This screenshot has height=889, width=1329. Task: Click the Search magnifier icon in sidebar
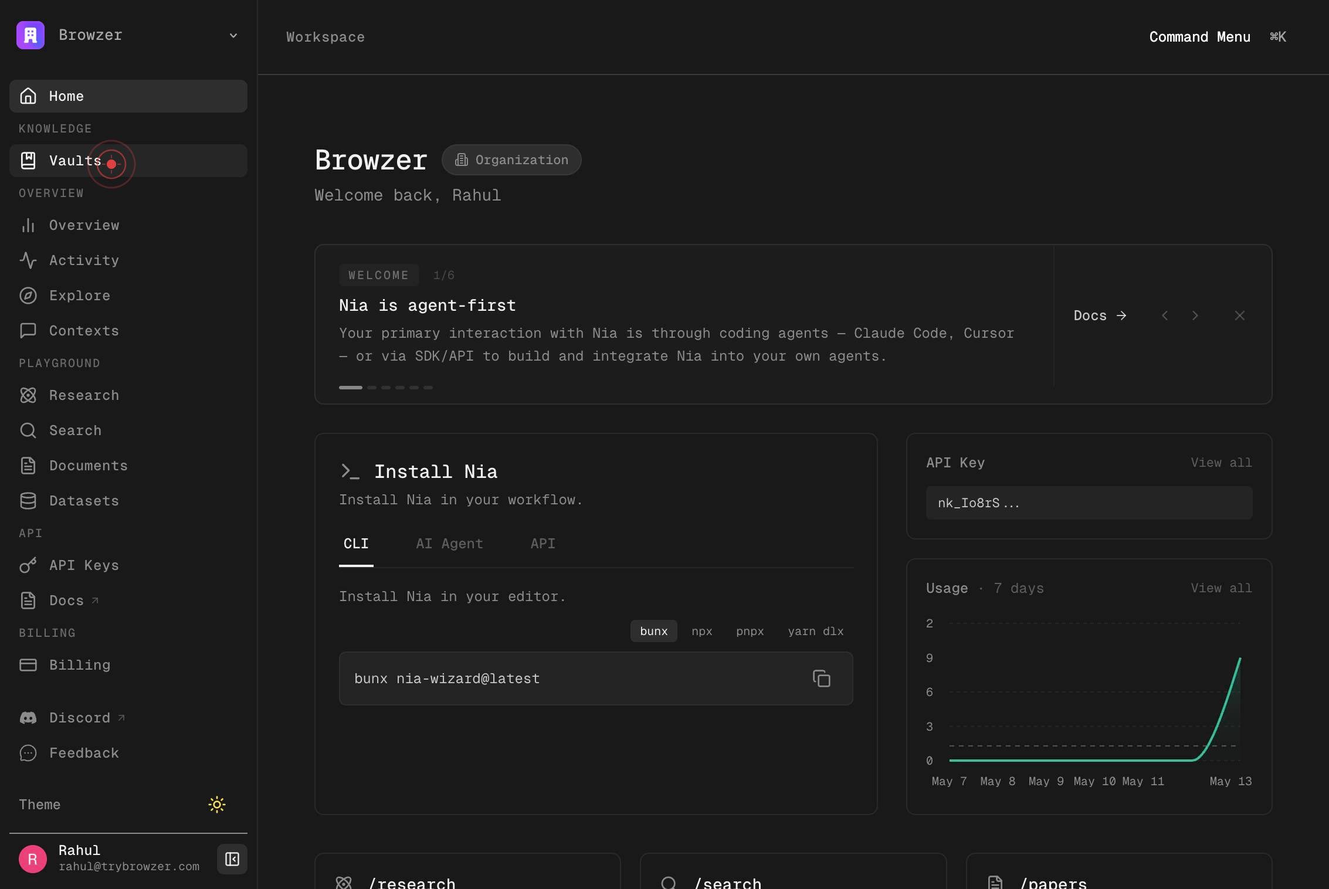28,430
